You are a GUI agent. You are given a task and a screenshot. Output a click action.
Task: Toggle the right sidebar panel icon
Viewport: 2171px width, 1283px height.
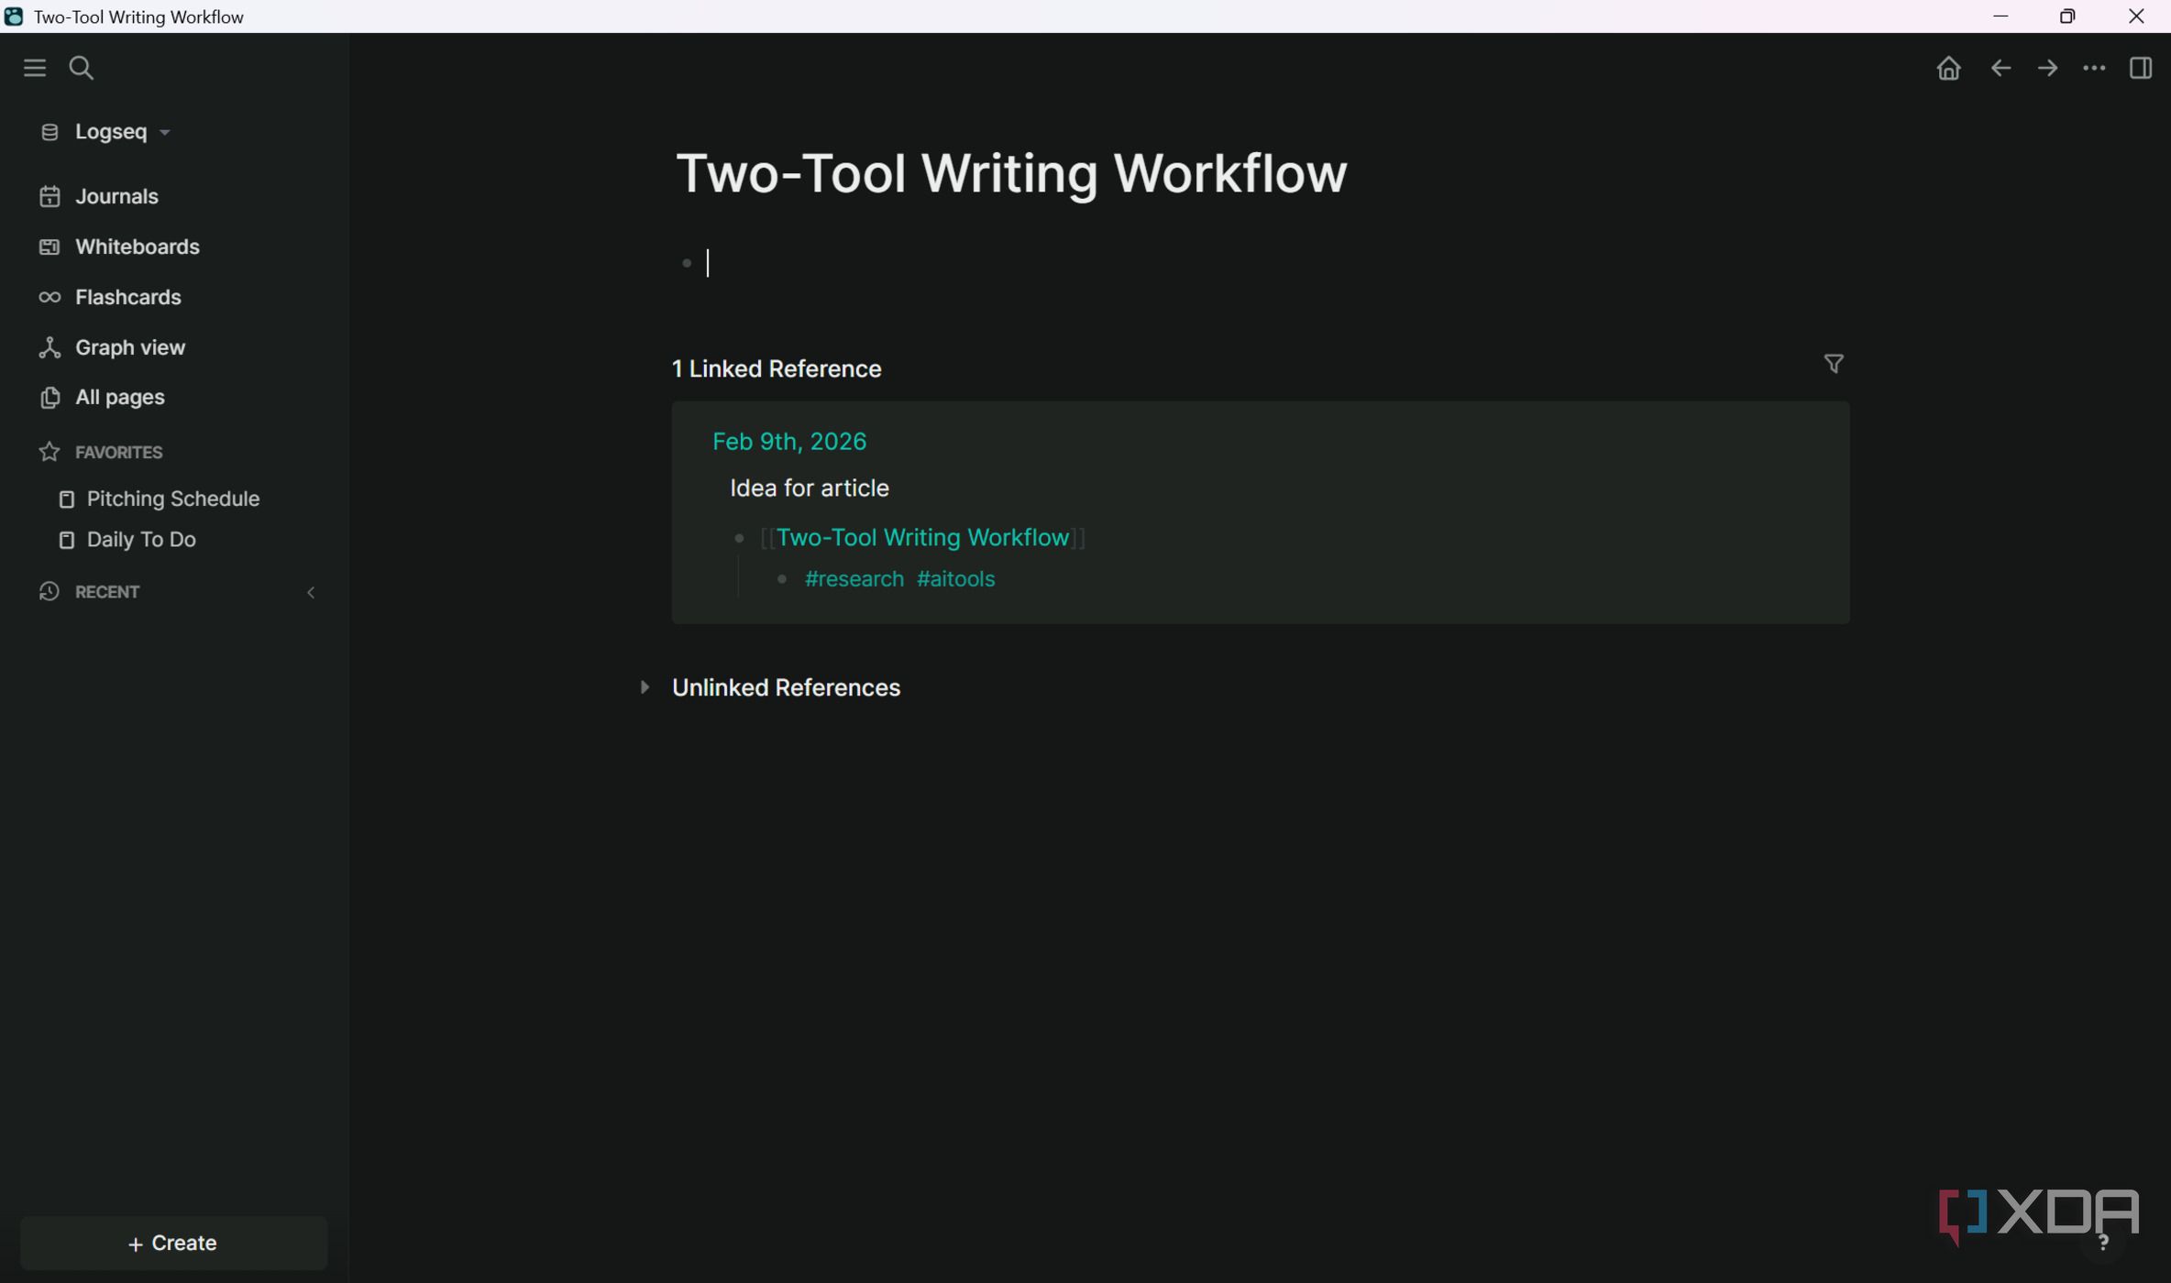click(2141, 68)
